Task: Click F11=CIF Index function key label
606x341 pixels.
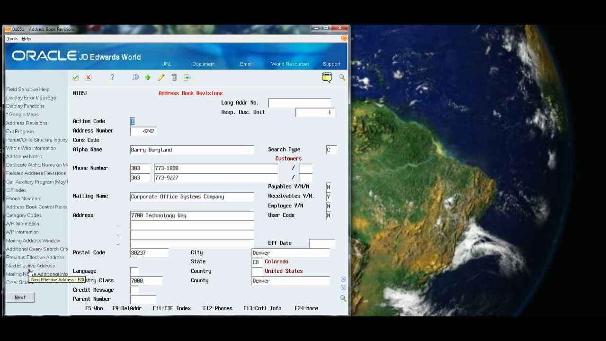Action: (171, 308)
